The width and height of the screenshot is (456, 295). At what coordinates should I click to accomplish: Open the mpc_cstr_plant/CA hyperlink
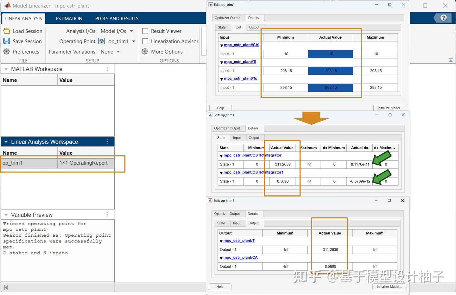pyautogui.click(x=241, y=257)
